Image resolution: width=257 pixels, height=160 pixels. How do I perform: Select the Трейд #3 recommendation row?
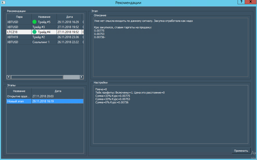[x=38, y=27]
